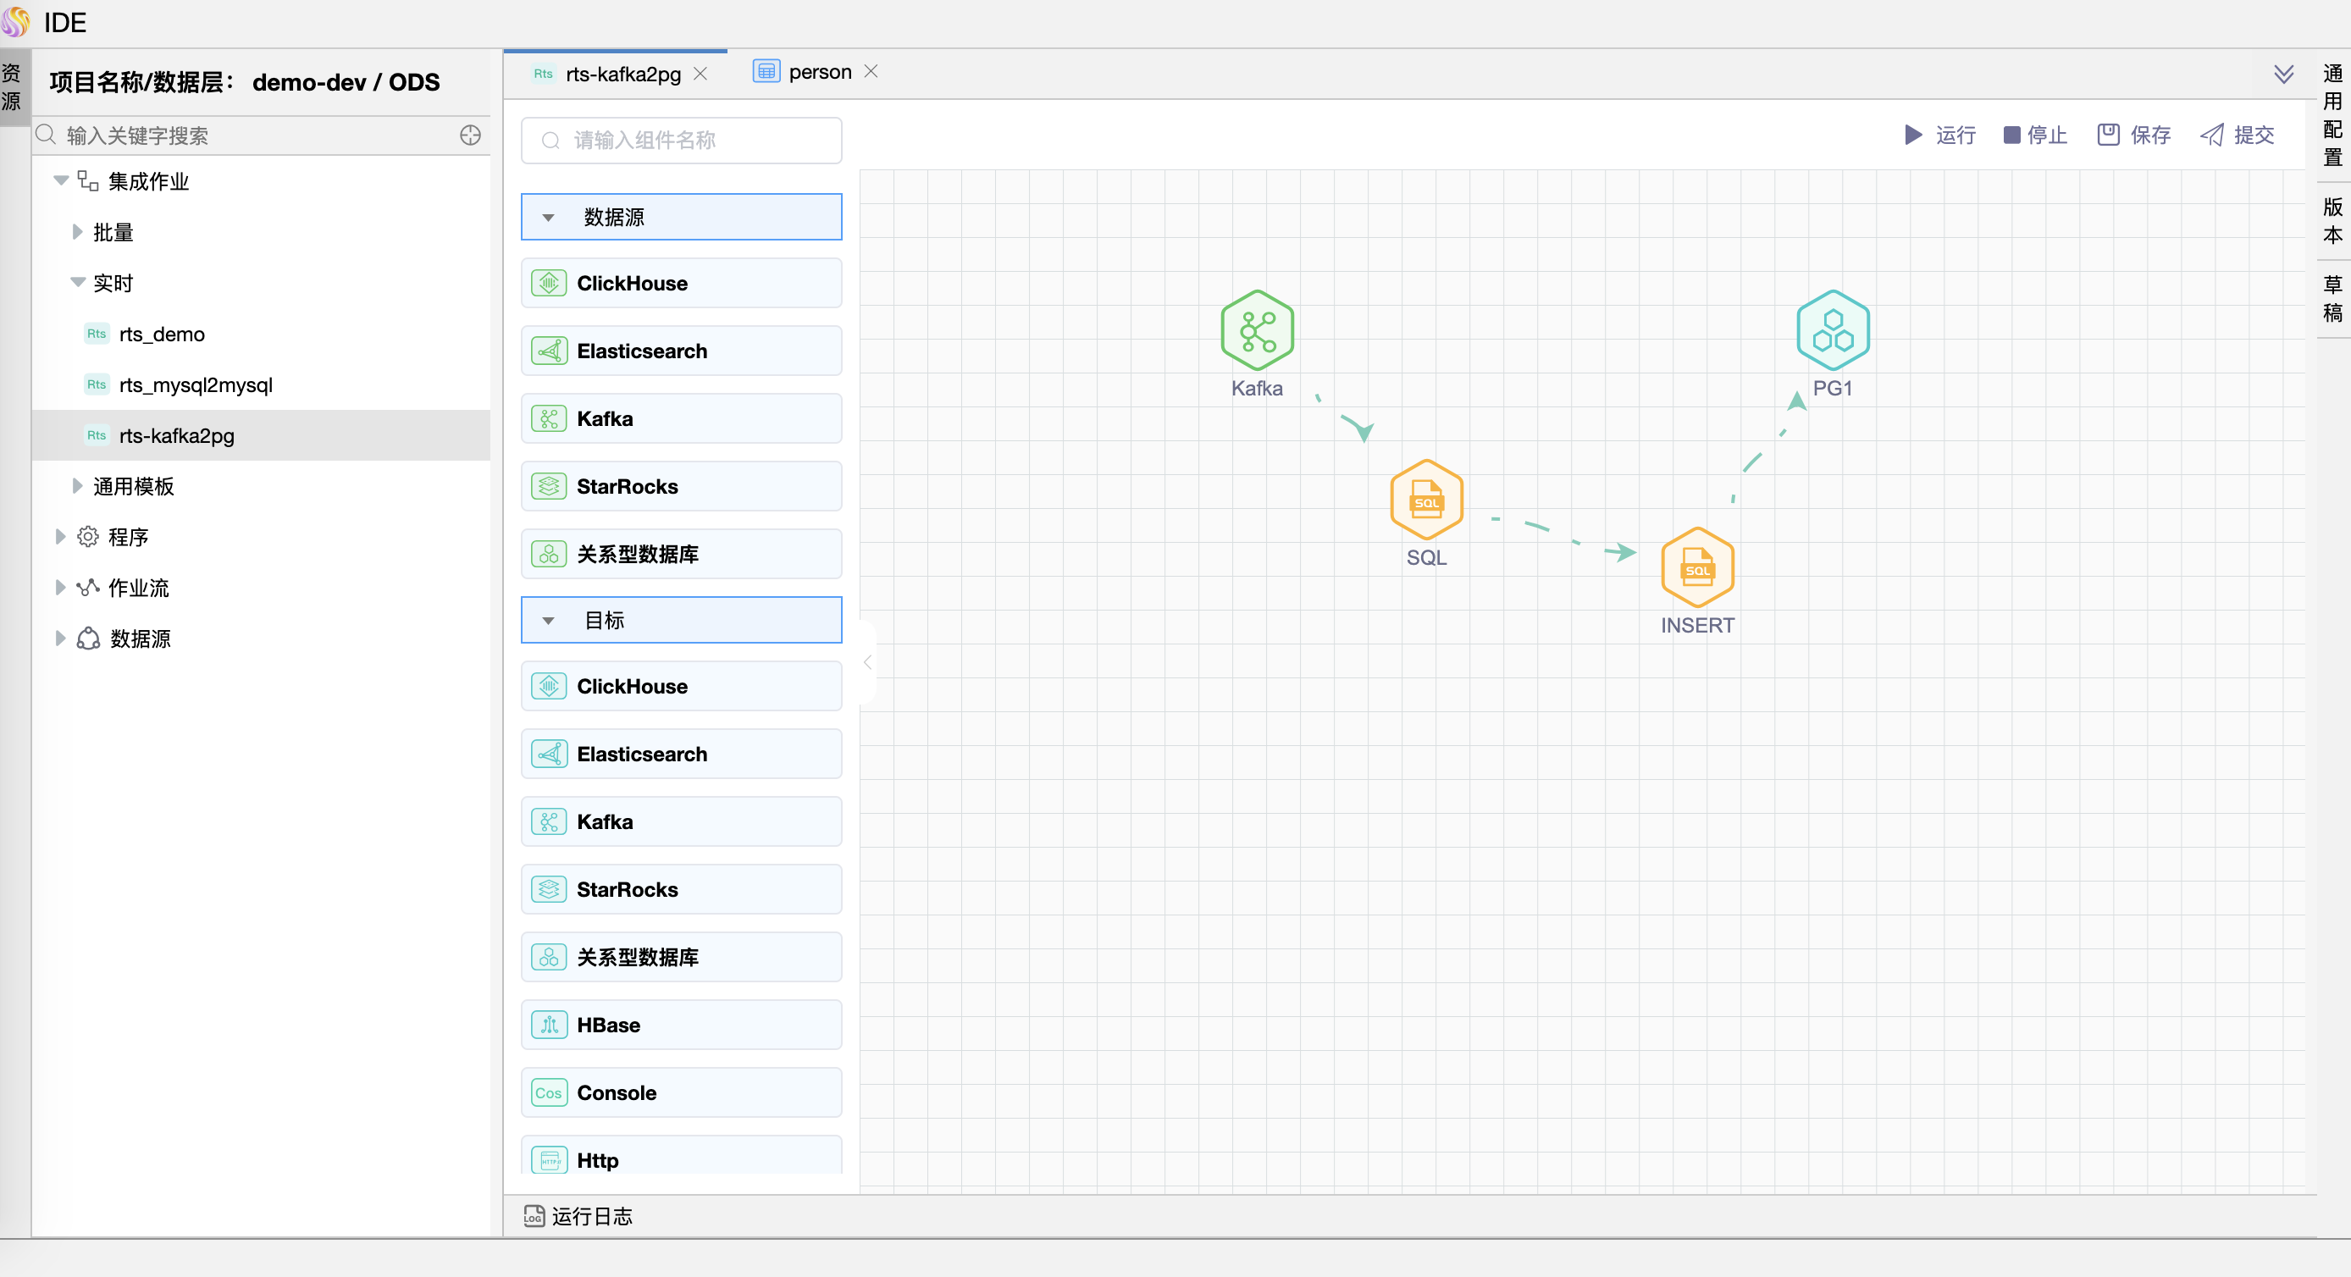Open rts_mysql2mysql job in tree
The image size is (2351, 1277).
pyautogui.click(x=196, y=385)
